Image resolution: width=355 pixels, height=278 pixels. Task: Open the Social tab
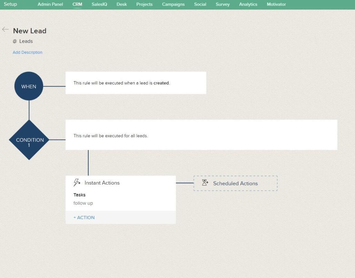[x=200, y=4]
